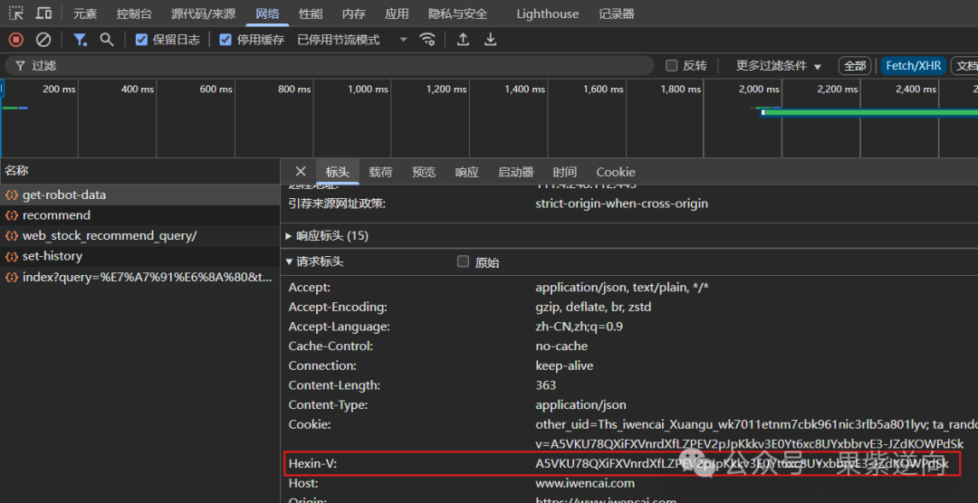Open 更多过滤条件 dropdown

[x=779, y=66]
